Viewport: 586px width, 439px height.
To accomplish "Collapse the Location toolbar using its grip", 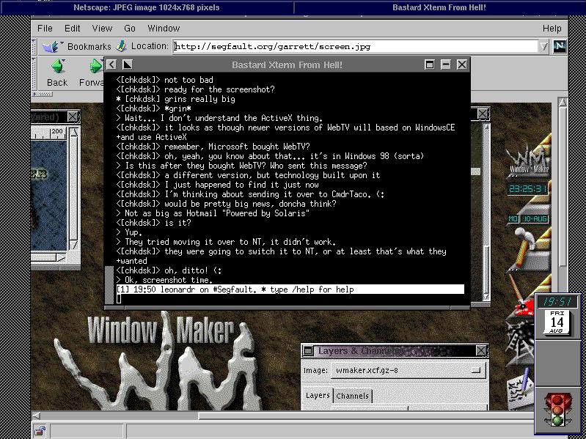I will tap(34, 47).
